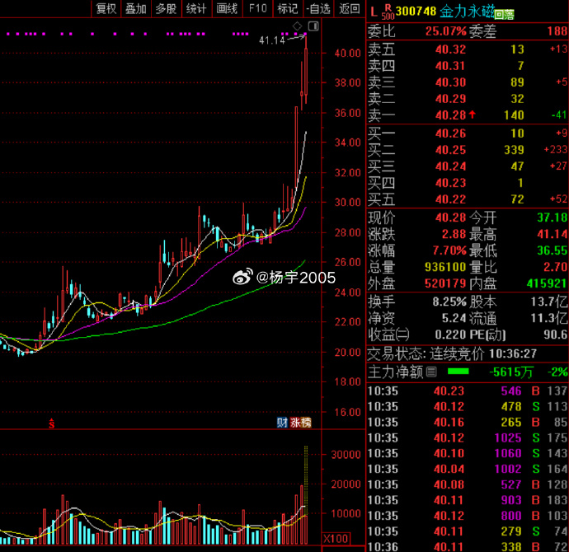Click the 涨 price-rise marker icon
This screenshot has width=569, height=552.
point(294,423)
